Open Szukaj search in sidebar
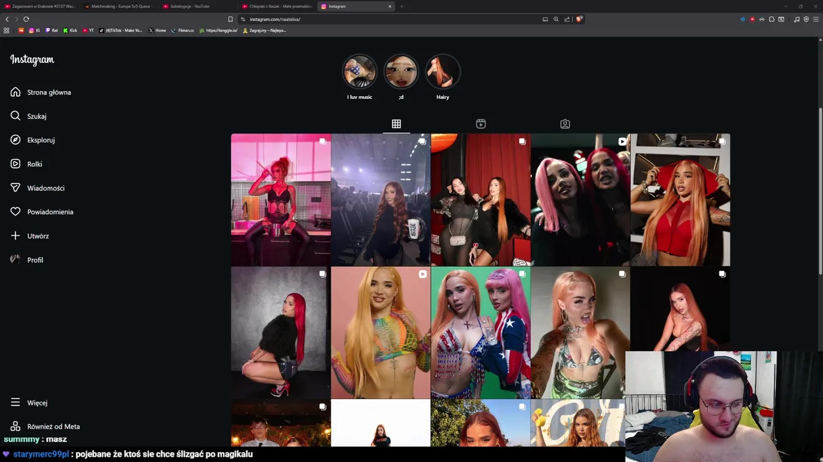This screenshot has width=823, height=462. pos(28,116)
